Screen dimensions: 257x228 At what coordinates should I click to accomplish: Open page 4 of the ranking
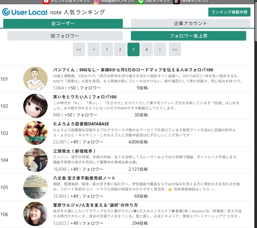click(147, 49)
